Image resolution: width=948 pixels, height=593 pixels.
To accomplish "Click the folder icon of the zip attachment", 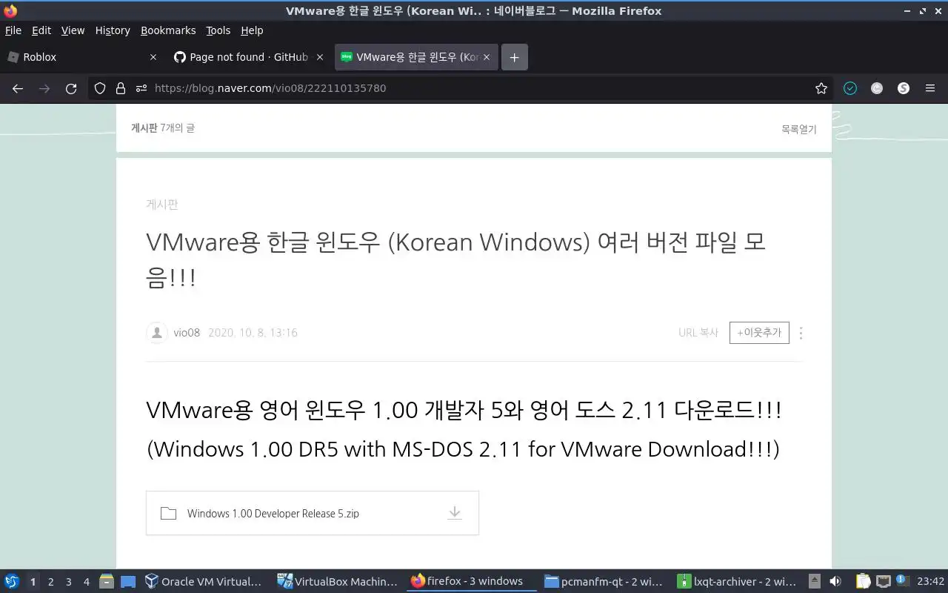I will (x=168, y=513).
